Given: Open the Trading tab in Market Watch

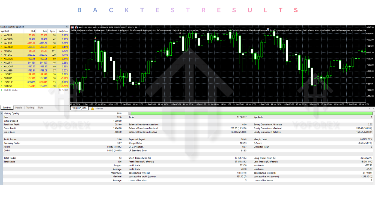Looking at the screenshot, I should 30,108.
